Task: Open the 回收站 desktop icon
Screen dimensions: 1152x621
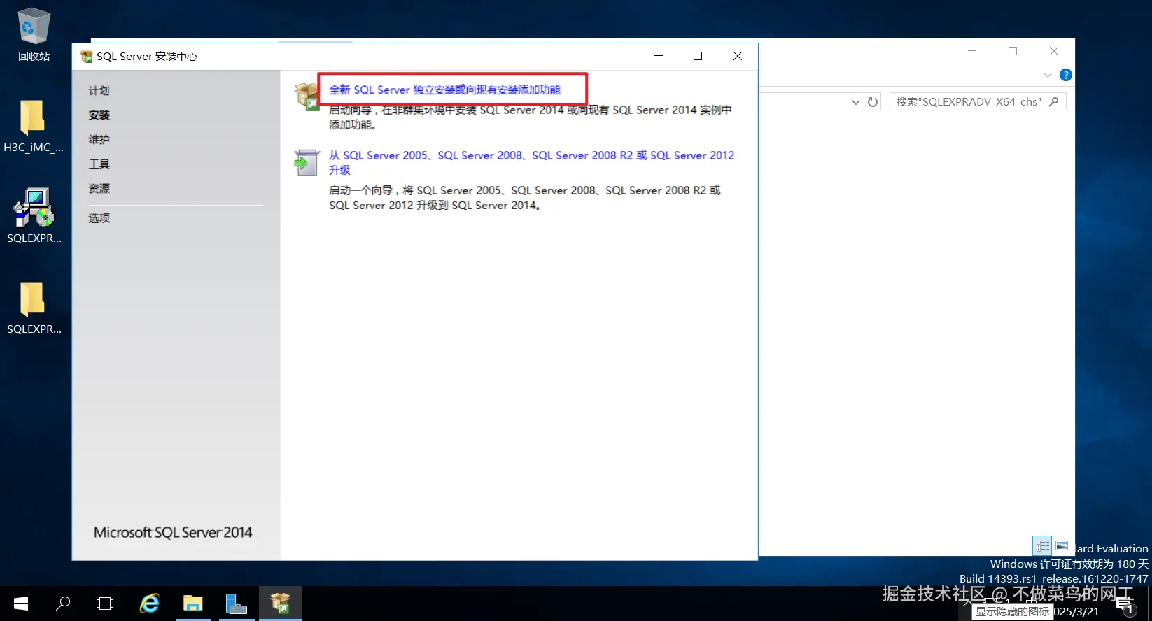Action: [34, 35]
